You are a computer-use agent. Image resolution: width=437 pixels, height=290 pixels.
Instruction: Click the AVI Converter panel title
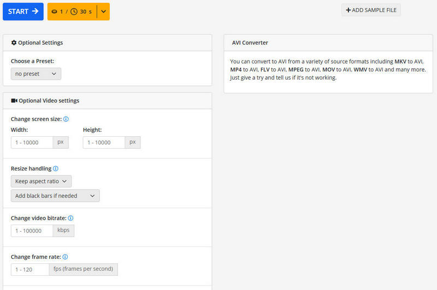click(250, 43)
